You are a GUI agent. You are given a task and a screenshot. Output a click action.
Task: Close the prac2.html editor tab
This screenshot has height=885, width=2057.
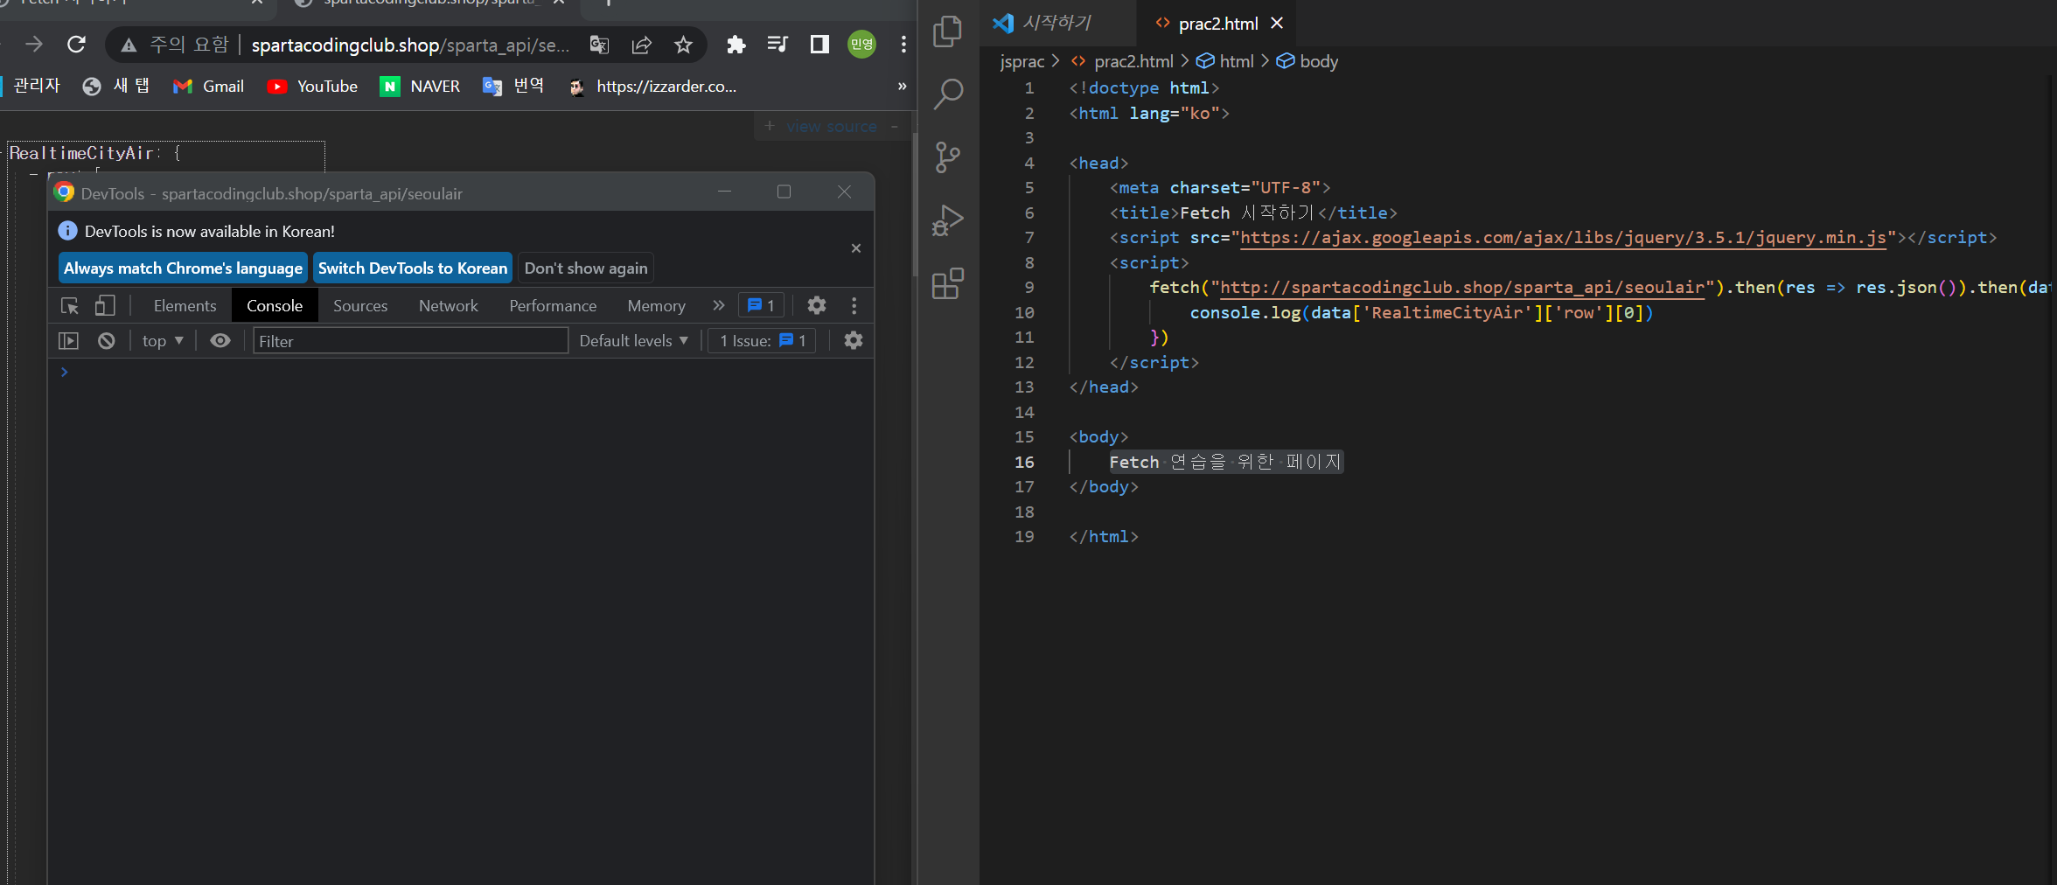pos(1277,23)
